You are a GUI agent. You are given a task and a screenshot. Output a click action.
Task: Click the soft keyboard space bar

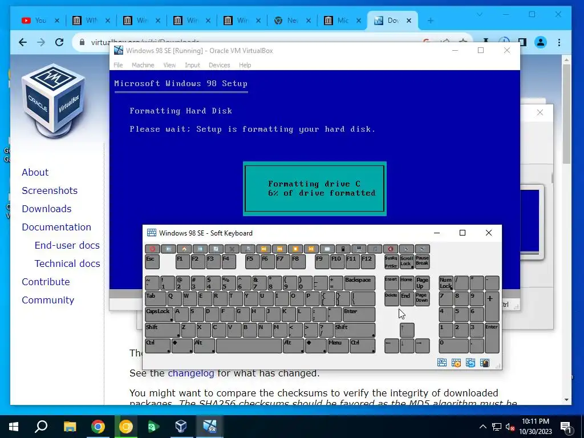249,346
